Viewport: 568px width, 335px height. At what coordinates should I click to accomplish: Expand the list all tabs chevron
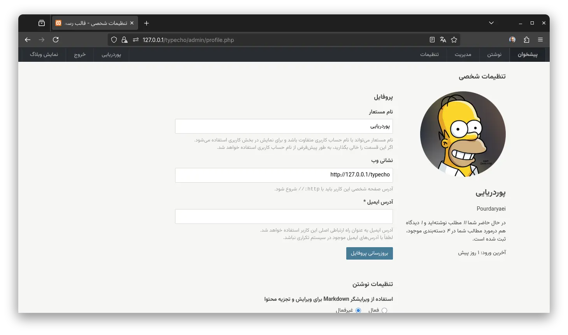point(491,23)
